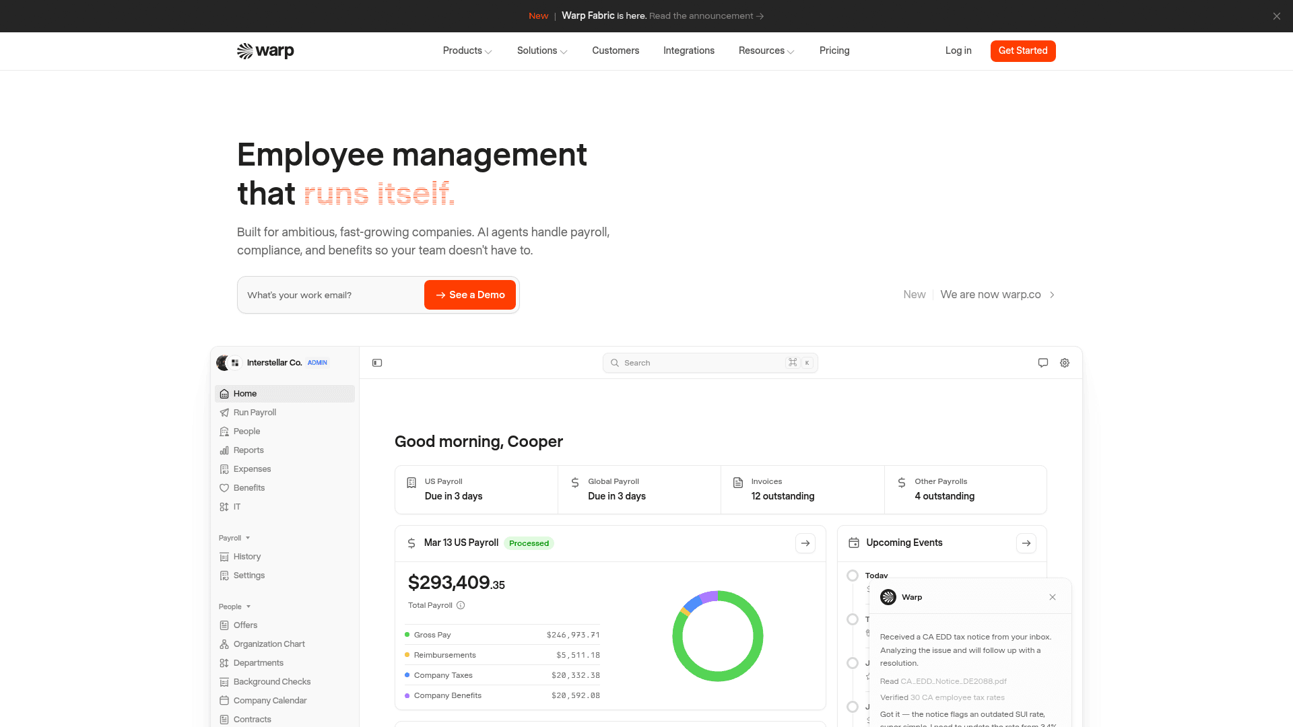
Task: Close the Warp notification popup
Action: pyautogui.click(x=1053, y=597)
